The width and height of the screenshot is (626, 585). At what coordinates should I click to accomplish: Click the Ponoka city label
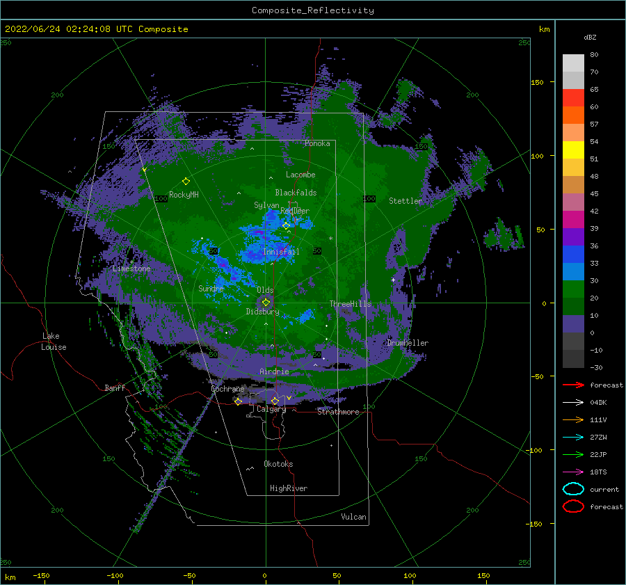point(317,143)
